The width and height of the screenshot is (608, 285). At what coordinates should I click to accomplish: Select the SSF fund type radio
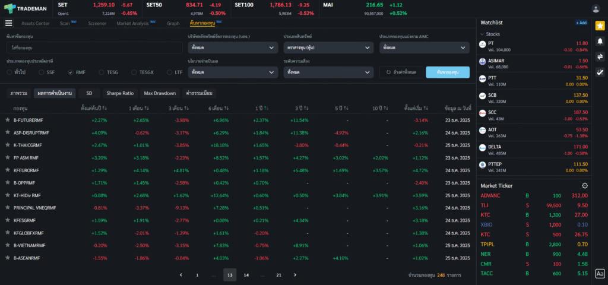[42, 72]
